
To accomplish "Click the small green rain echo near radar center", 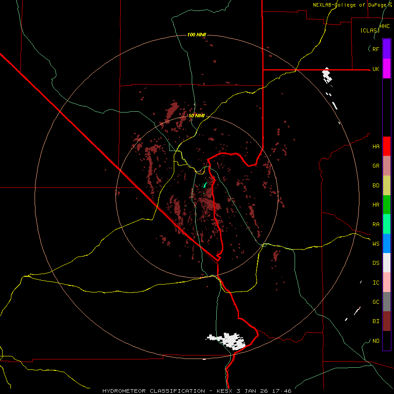I will tap(204, 186).
